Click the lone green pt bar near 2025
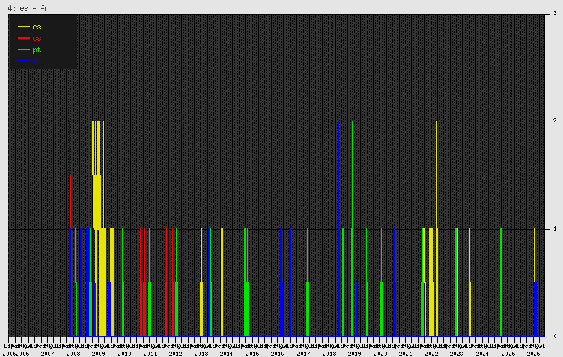The height and width of the screenshot is (357, 563). 501,282
